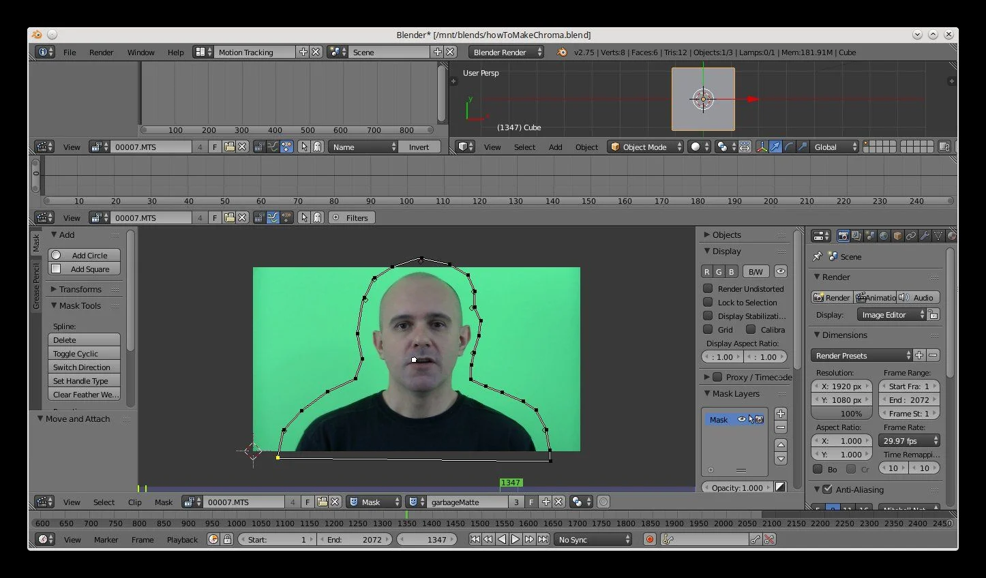Click the mask layer Opacity slider
The height and width of the screenshot is (578, 986).
[x=737, y=487]
